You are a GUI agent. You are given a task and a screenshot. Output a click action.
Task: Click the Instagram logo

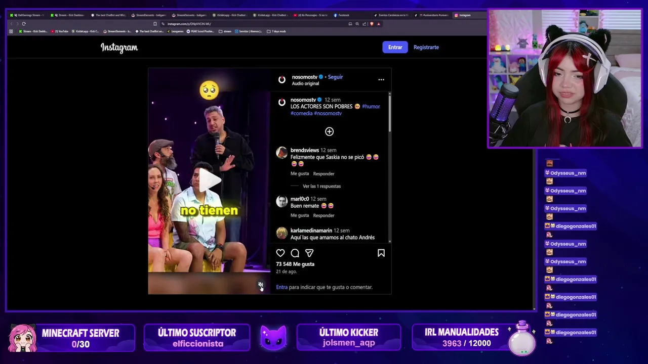click(x=119, y=48)
